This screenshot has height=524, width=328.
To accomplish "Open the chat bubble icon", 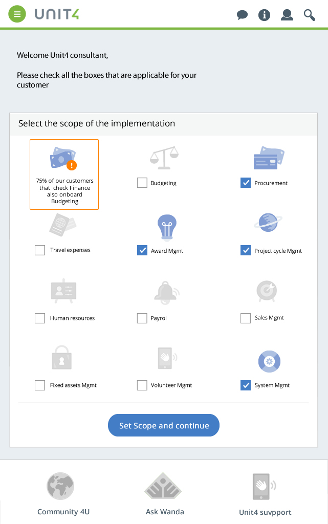I will [242, 15].
